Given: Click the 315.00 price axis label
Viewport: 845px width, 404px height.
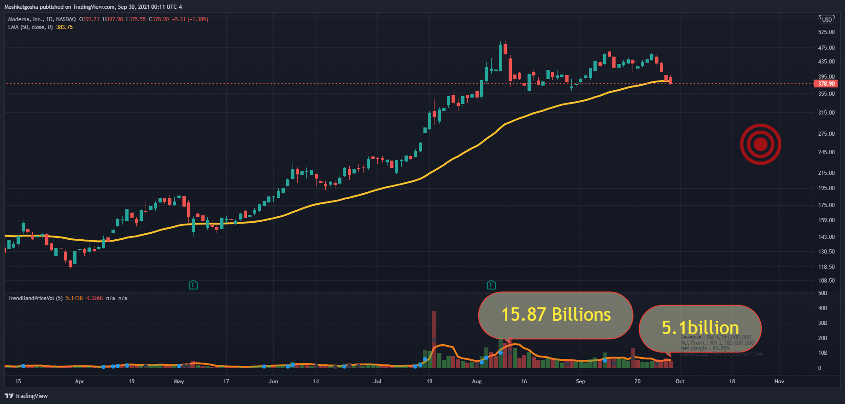Looking at the screenshot, I should [827, 113].
